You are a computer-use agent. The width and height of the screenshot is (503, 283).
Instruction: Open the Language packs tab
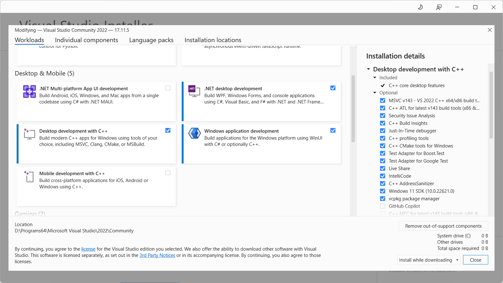[x=151, y=40]
